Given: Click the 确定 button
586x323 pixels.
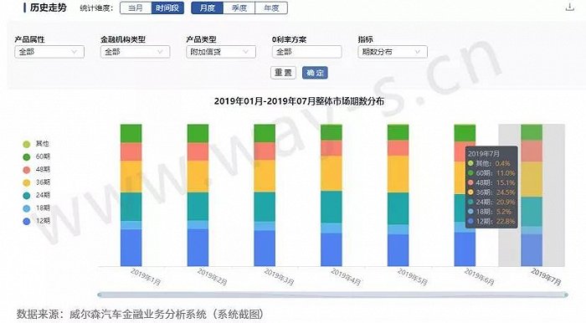Looking at the screenshot, I should (x=315, y=73).
